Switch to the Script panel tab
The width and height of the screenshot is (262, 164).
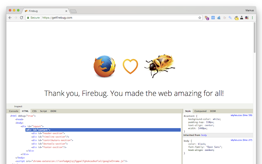tap(44, 111)
